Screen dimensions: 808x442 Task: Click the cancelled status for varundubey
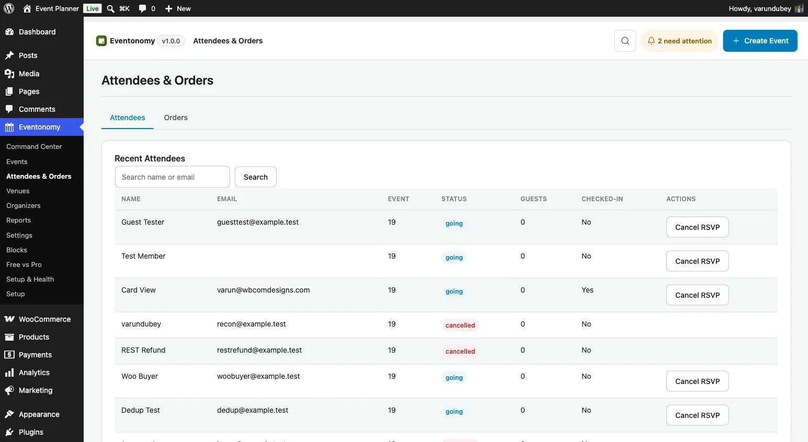(x=460, y=325)
